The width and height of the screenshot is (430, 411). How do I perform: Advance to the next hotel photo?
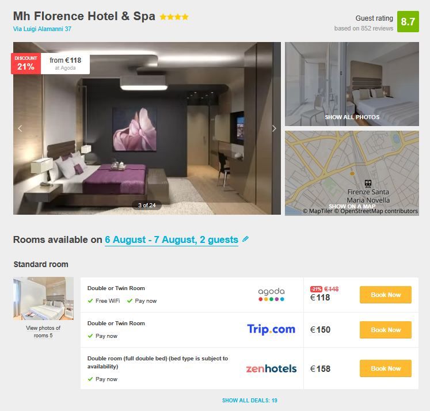pyautogui.click(x=274, y=128)
